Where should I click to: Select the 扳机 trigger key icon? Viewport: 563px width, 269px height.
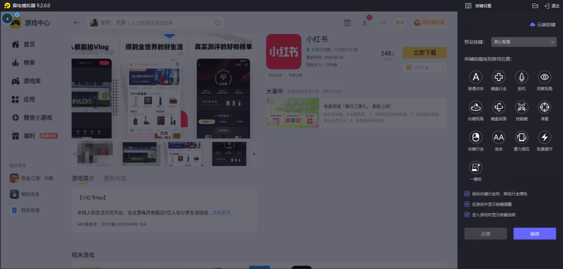point(522,77)
